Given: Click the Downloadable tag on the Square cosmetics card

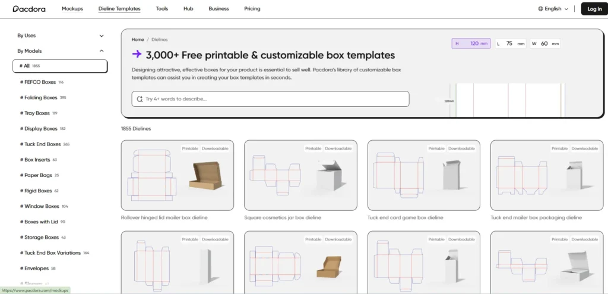Looking at the screenshot, I should pyautogui.click(x=338, y=148).
